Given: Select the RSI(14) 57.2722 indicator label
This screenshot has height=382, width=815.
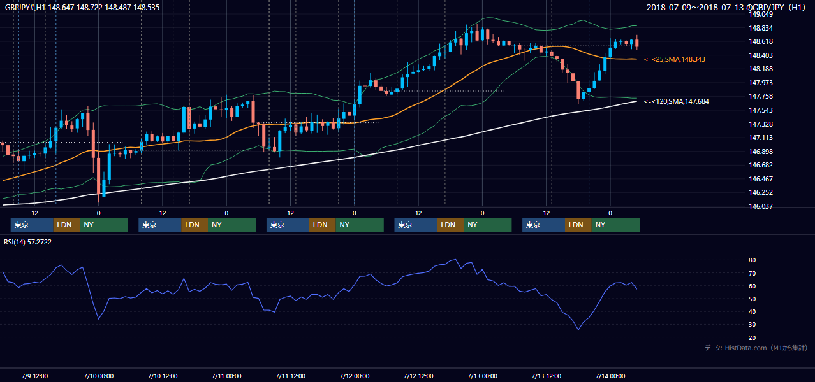Looking at the screenshot, I should pyautogui.click(x=28, y=242).
